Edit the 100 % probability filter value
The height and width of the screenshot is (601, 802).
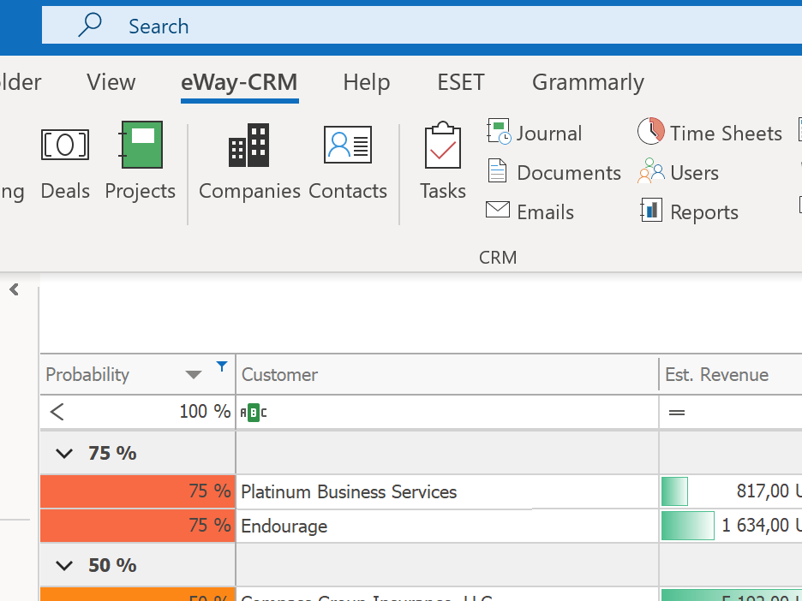tap(205, 412)
